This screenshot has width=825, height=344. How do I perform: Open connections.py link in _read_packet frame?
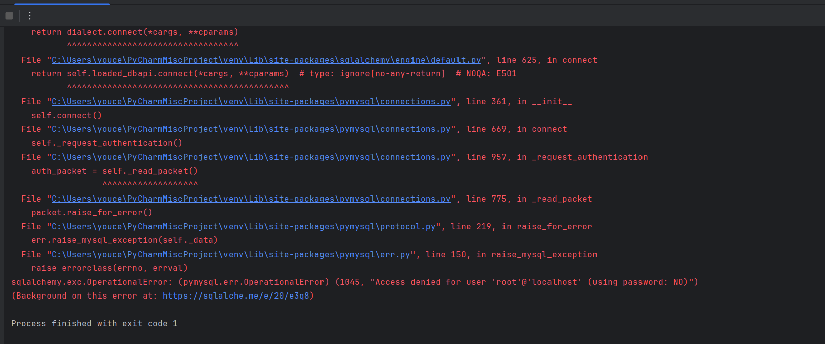(x=251, y=199)
